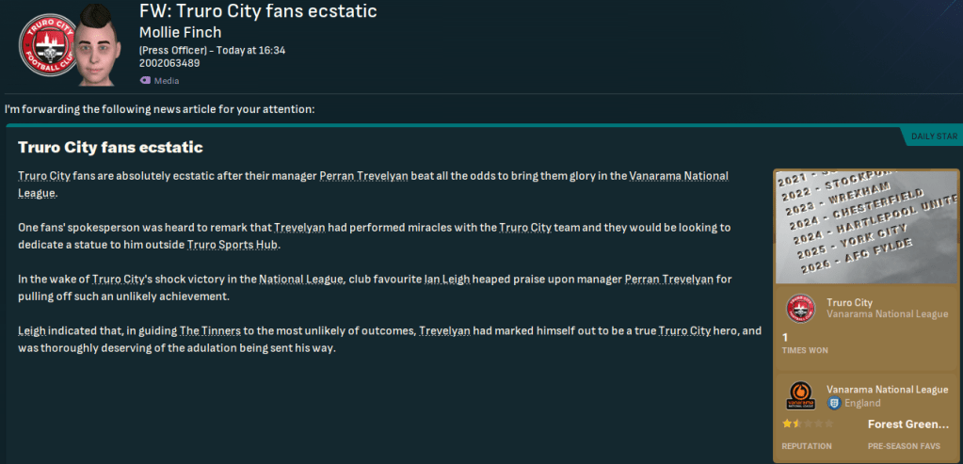Open the Mollie Finch sender name

[180, 33]
